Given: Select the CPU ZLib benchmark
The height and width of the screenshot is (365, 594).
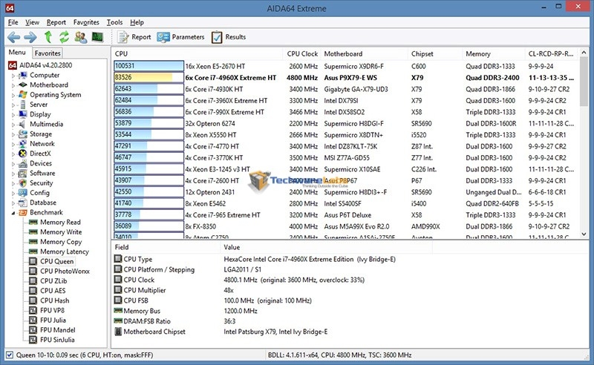Looking at the screenshot, I should click(x=53, y=281).
